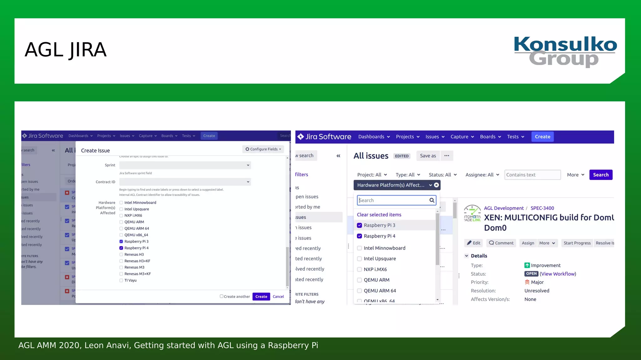Screen dimensions: 641x360
Task: Uncheck Raspberry Pi 4 in Create Issue dialog
Action: 121,248
